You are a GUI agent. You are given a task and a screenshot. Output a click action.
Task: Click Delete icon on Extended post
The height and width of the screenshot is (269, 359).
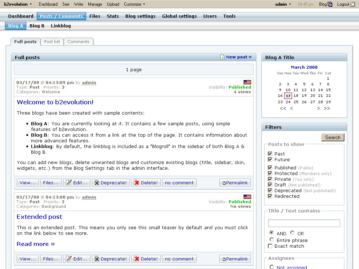pos(137,259)
